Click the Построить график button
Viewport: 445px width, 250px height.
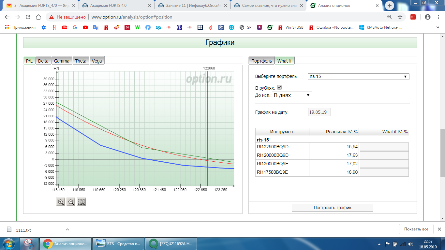pyautogui.click(x=333, y=208)
